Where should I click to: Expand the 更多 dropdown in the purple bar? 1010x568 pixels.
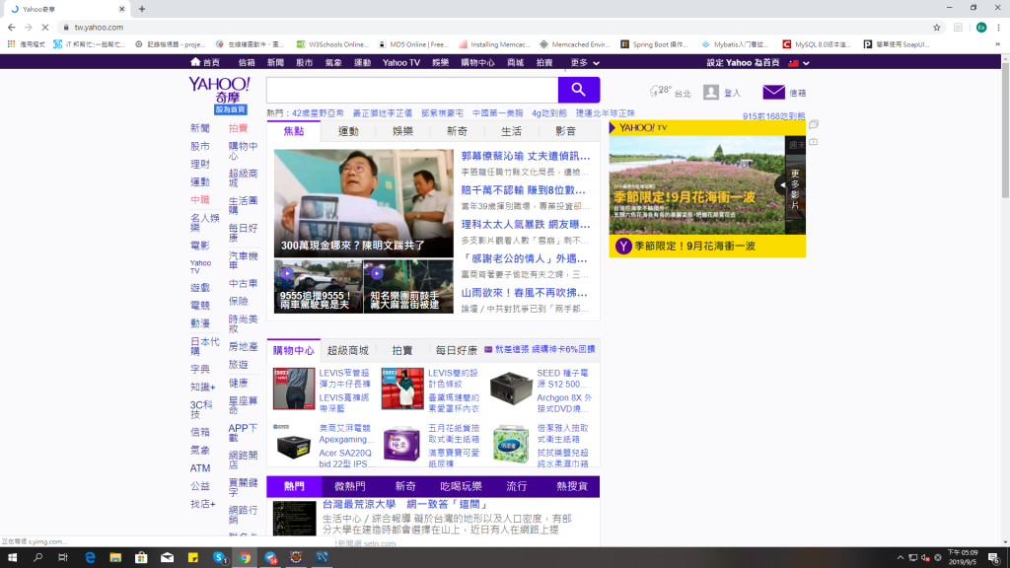[x=586, y=62]
